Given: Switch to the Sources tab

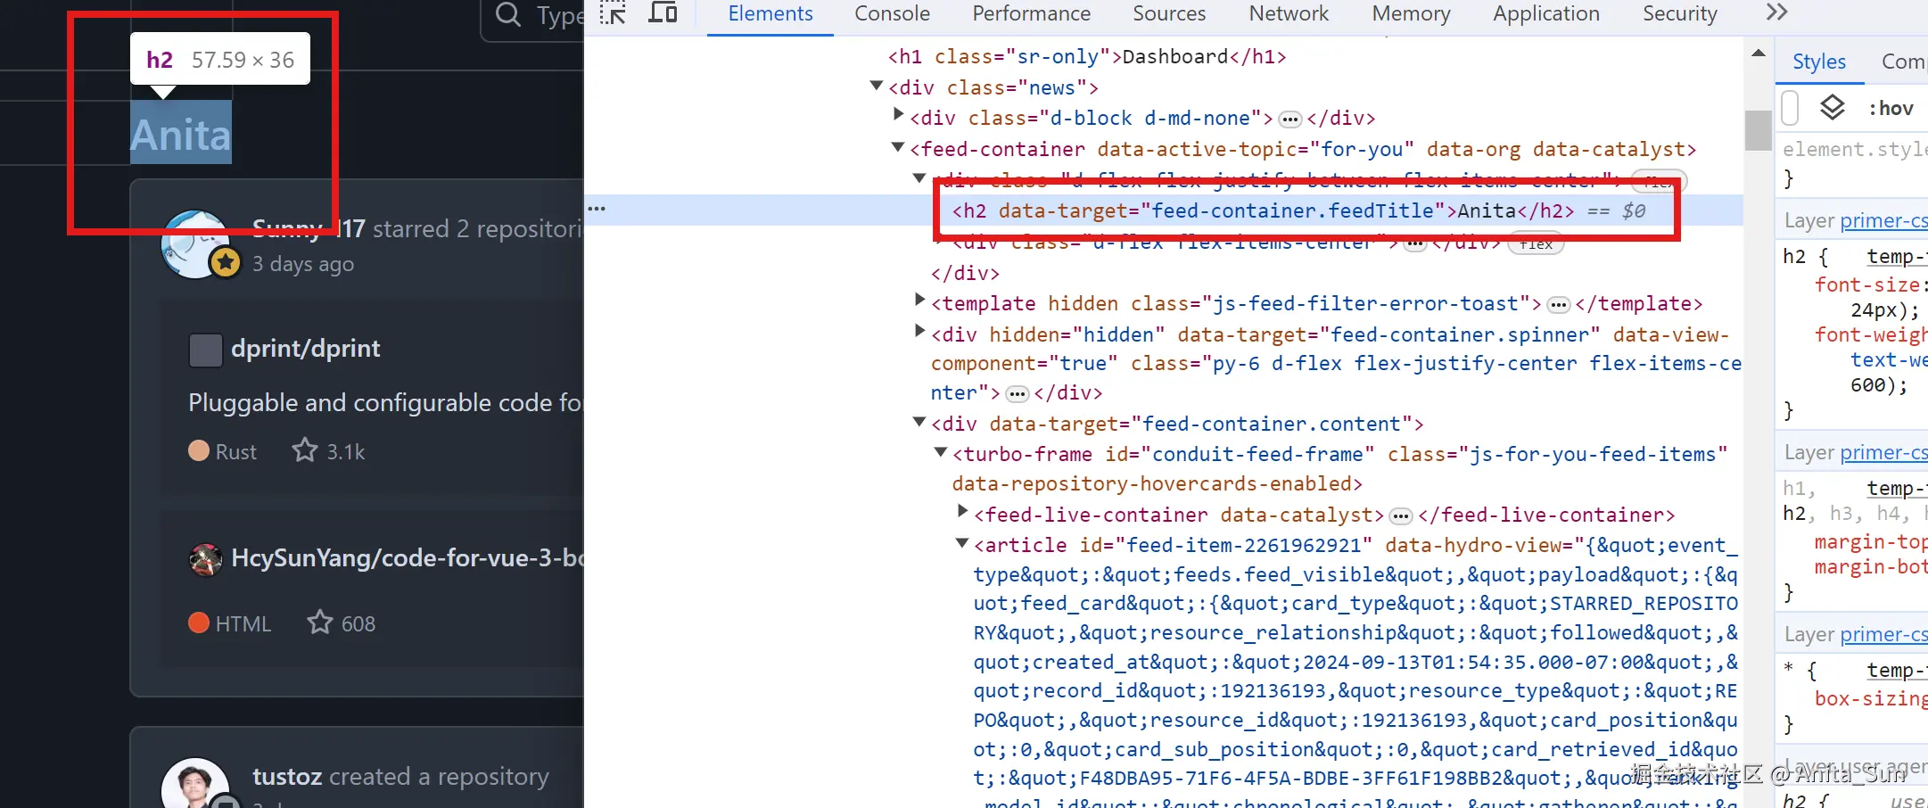Looking at the screenshot, I should [x=1169, y=14].
